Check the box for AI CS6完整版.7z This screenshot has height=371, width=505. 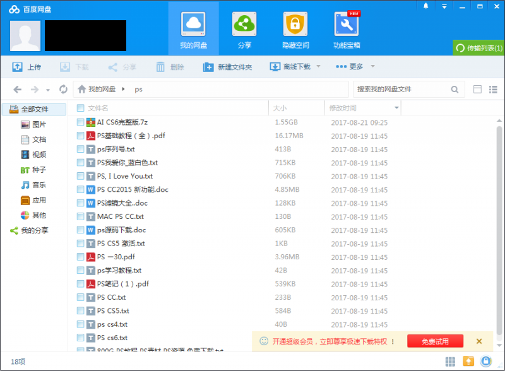[x=81, y=122]
